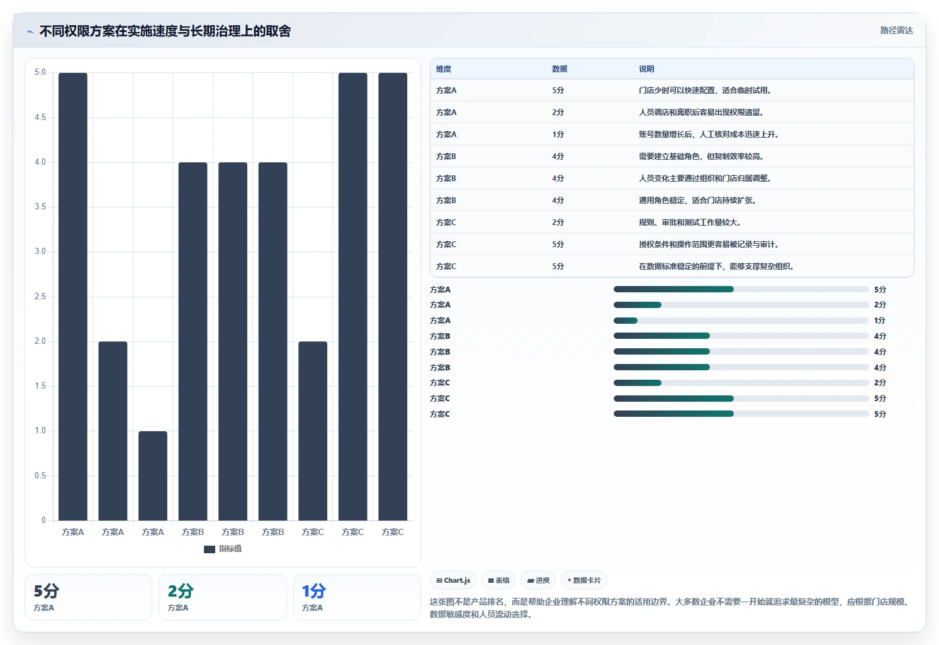Click the 方案C progress bar showing 2分
The image size is (939, 645).
click(741, 383)
